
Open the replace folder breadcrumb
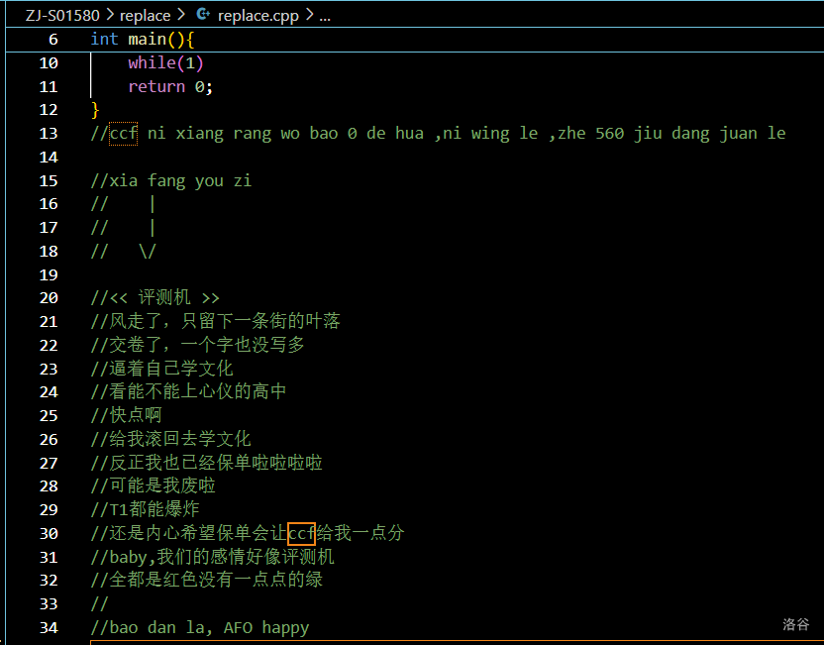click(146, 15)
